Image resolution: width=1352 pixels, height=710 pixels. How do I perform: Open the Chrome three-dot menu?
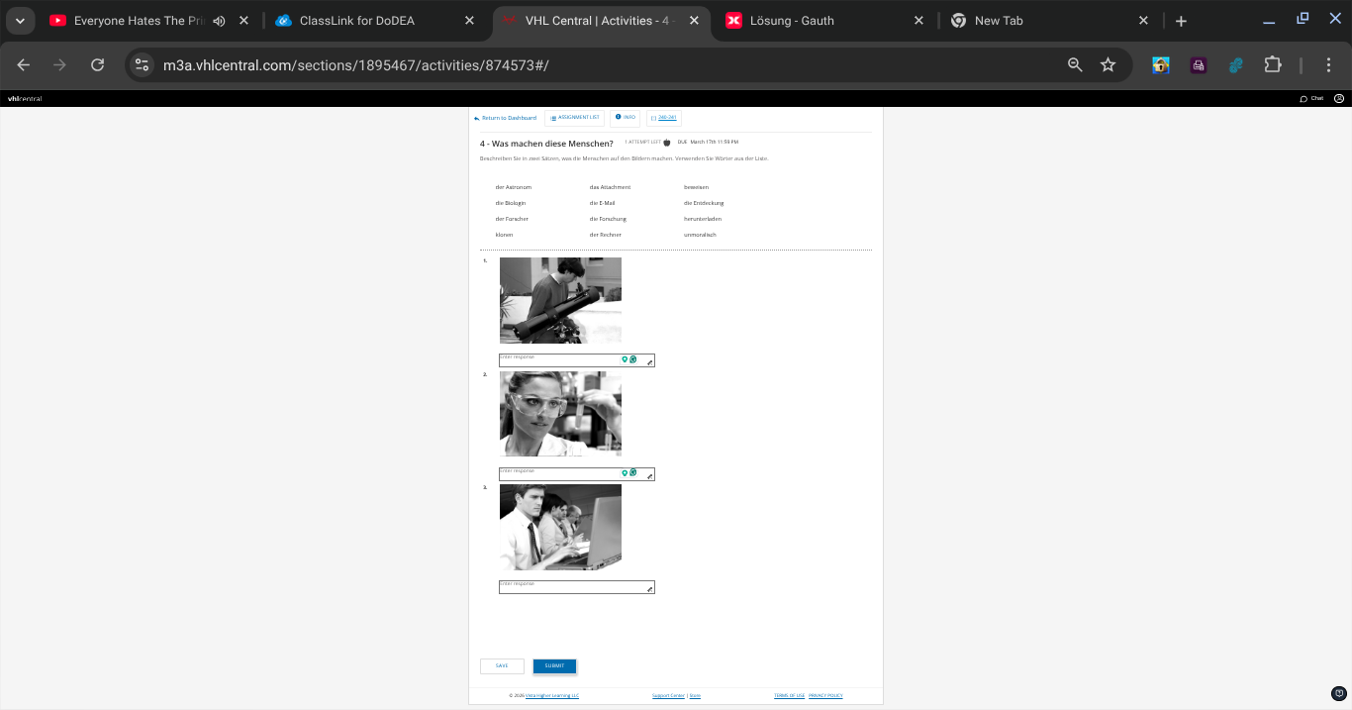coord(1328,64)
